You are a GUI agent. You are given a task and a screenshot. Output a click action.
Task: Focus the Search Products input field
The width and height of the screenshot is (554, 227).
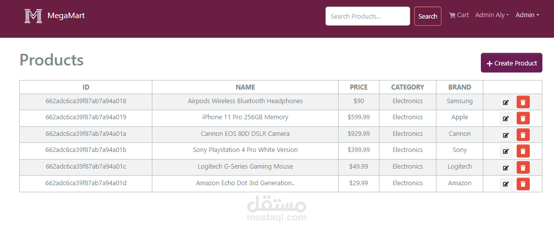(367, 16)
